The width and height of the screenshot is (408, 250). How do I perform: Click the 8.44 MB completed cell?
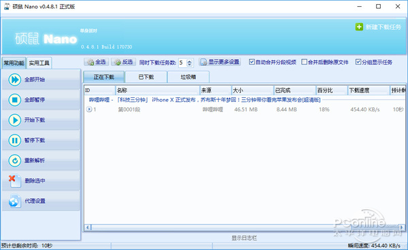click(x=286, y=109)
